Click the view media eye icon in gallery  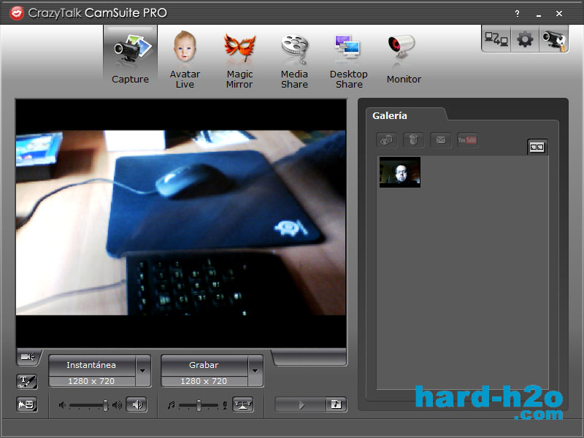(x=387, y=140)
